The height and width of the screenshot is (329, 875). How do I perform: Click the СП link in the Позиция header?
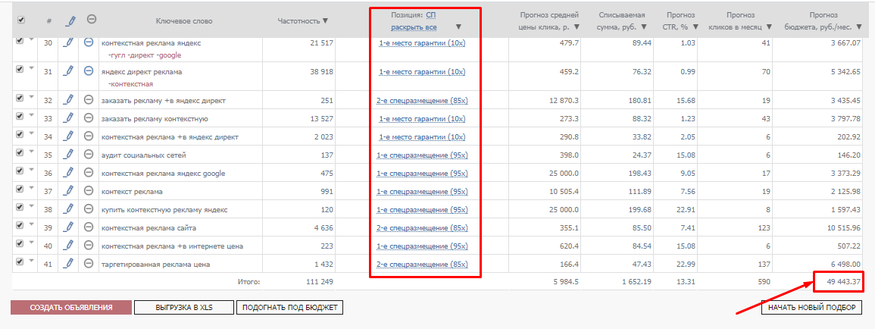click(431, 14)
